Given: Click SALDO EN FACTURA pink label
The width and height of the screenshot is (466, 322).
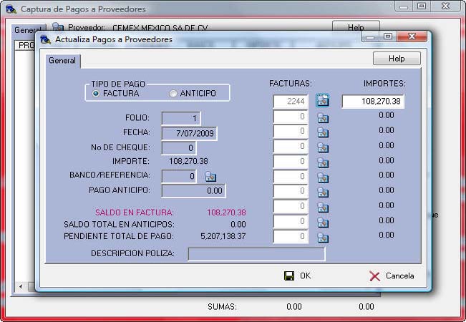Looking at the screenshot, I should click(x=135, y=213).
